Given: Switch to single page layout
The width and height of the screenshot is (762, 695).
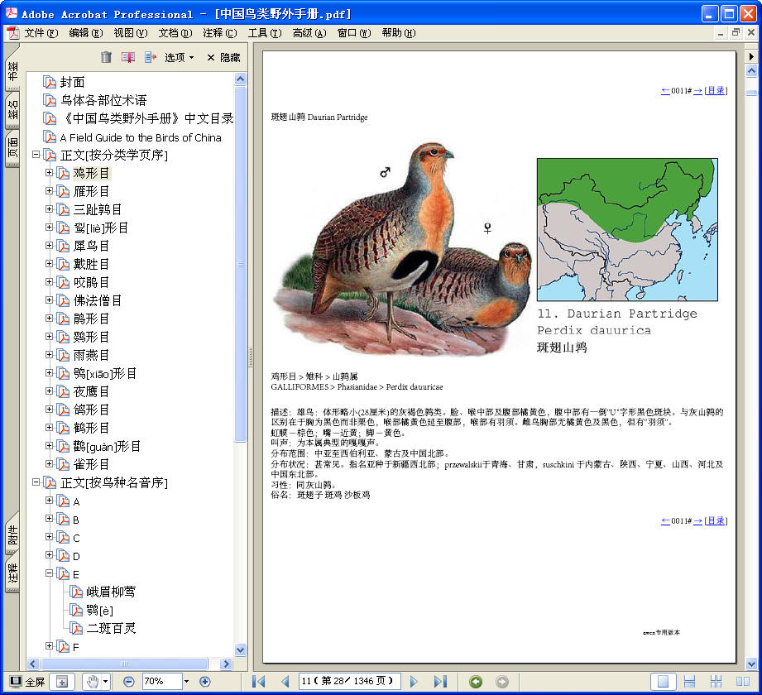Looking at the screenshot, I should [x=662, y=682].
